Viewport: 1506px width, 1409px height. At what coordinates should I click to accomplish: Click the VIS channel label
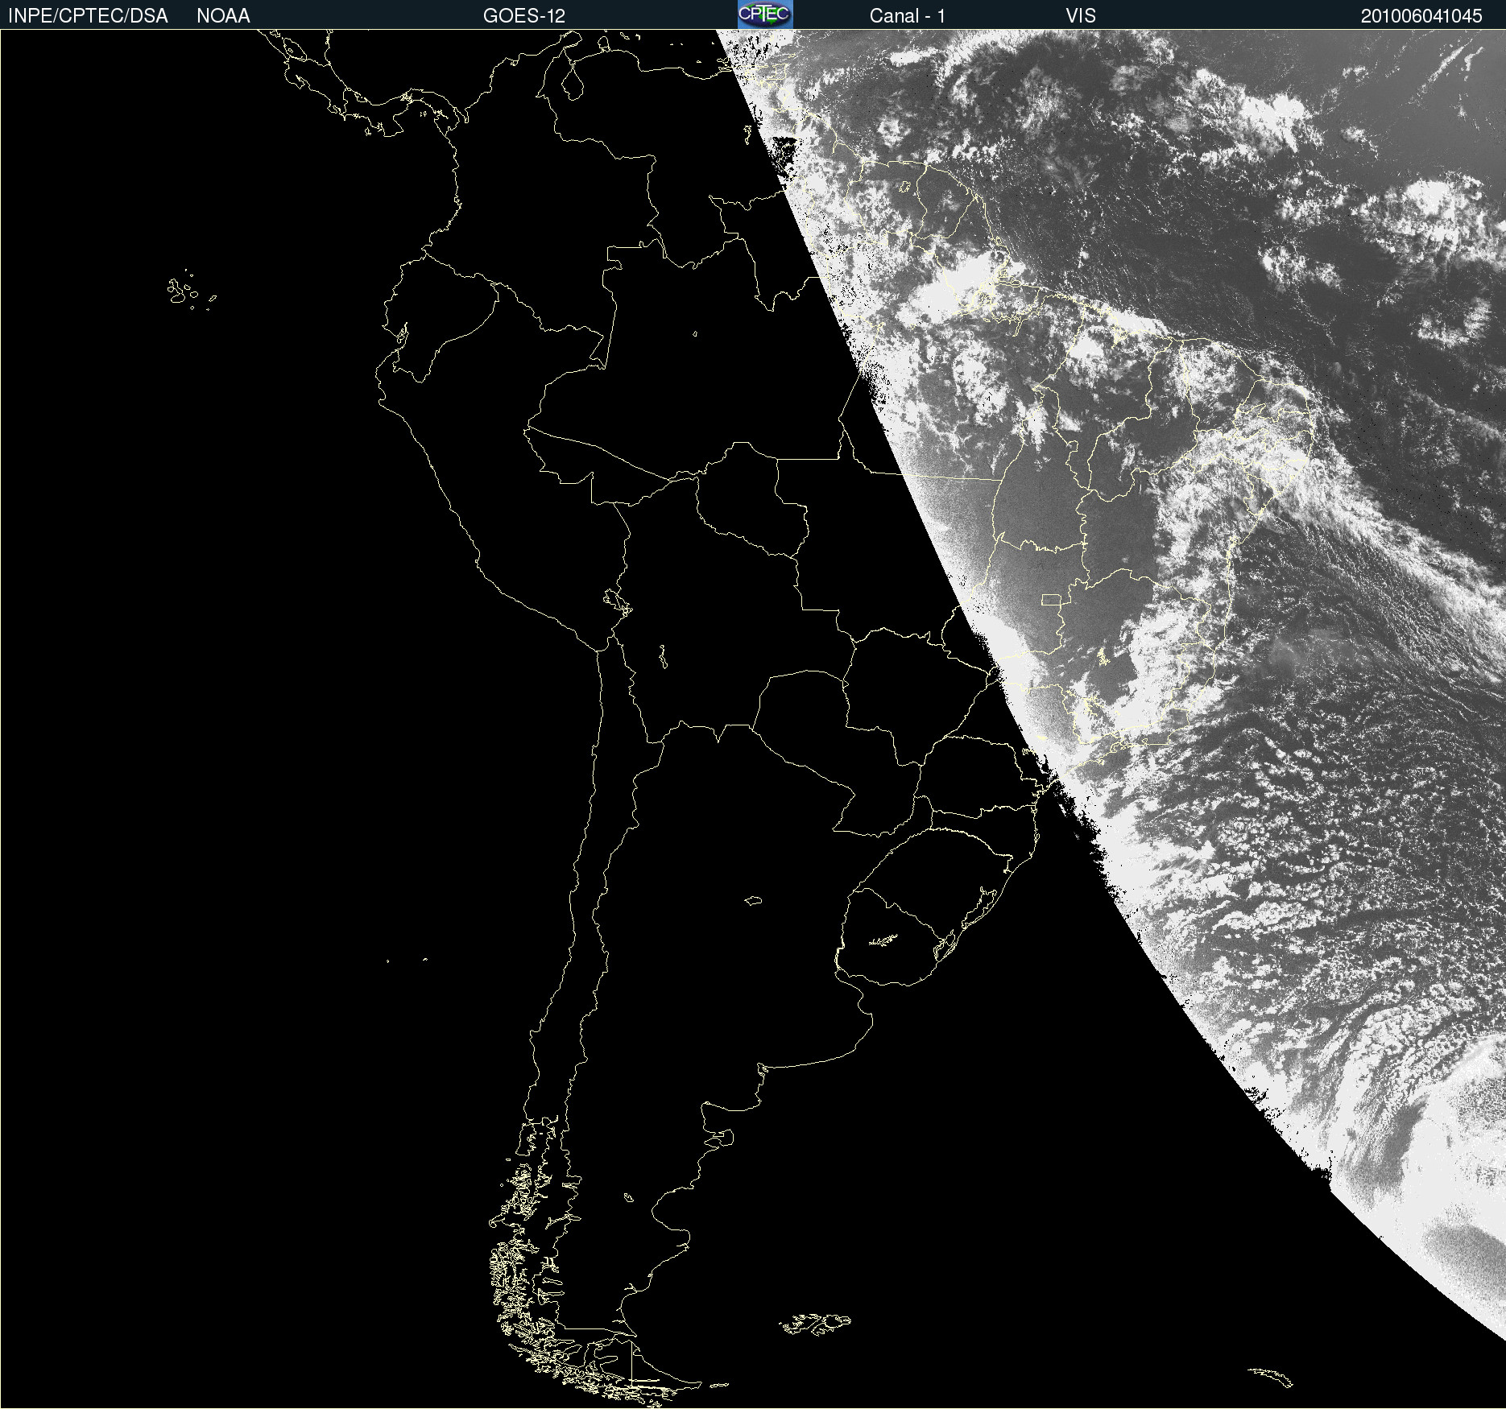[1081, 16]
